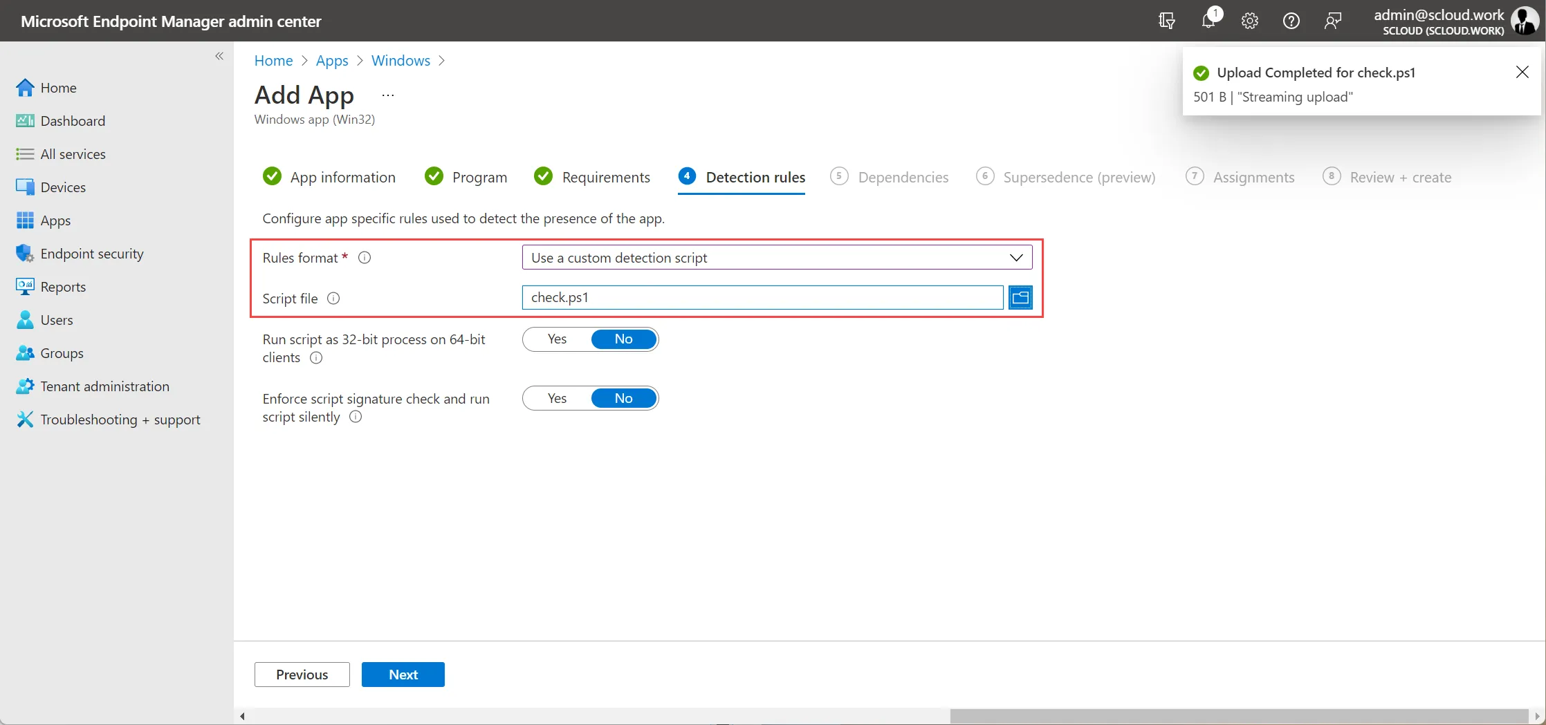1546x725 pixels.
Task: Set Enforce script signature check to Yes
Action: 557,399
